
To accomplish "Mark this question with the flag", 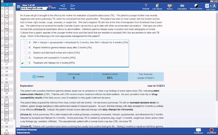I will (x=52, y=7).
